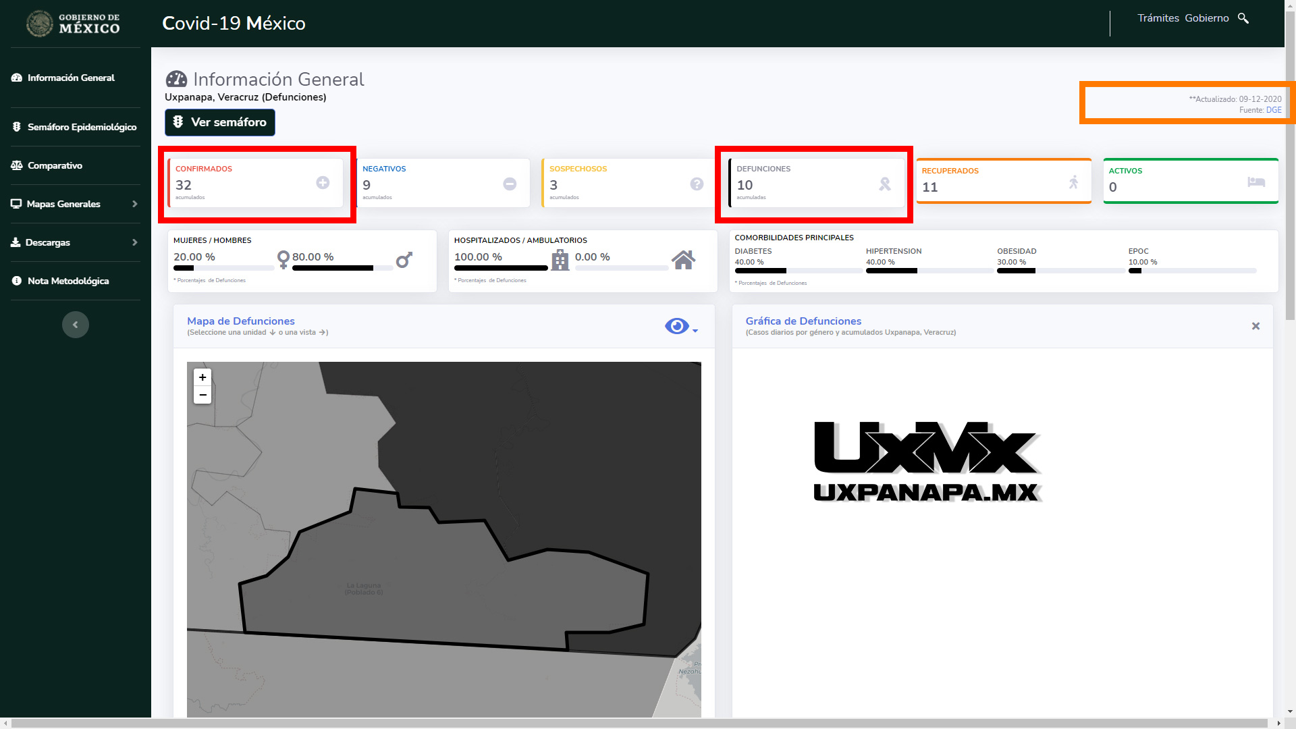Click the Mapa de Defunciones heading
The height and width of the screenshot is (729, 1296).
(241, 321)
